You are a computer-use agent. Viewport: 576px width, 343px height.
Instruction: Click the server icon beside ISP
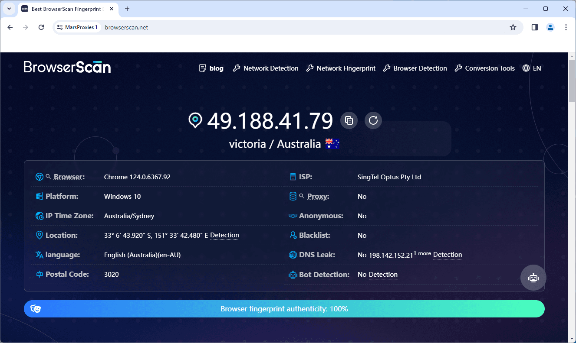[x=293, y=177]
